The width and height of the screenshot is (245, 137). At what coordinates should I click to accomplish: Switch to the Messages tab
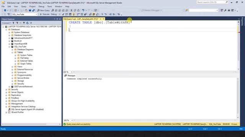tap(70, 76)
